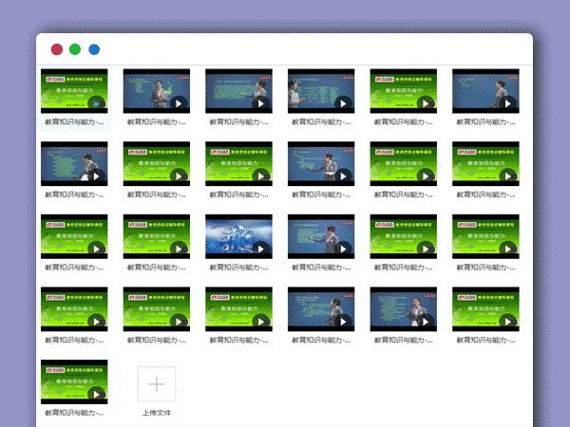
Task: Play the first video in the top row
Action: pyautogui.click(x=95, y=102)
